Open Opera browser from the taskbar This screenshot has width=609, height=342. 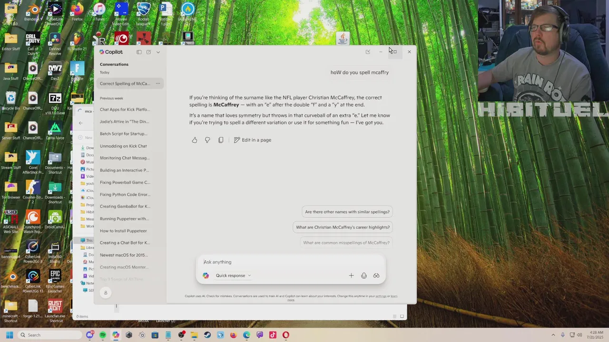point(286,335)
